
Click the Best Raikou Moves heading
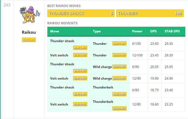point(64,6)
